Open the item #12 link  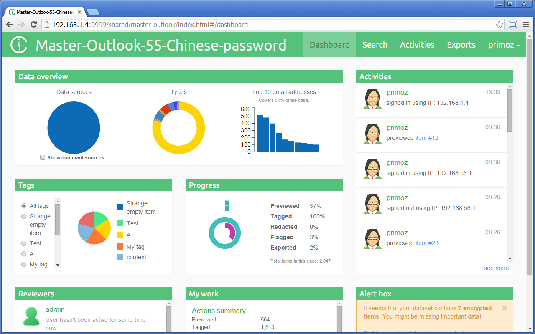tap(427, 138)
